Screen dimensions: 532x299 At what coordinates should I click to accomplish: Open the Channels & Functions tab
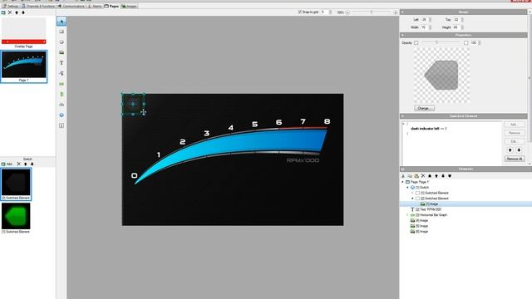[38, 6]
